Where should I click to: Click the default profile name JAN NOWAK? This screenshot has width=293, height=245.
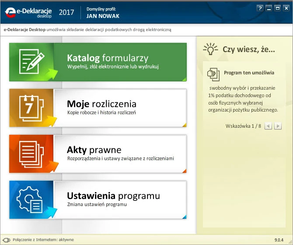(x=103, y=16)
